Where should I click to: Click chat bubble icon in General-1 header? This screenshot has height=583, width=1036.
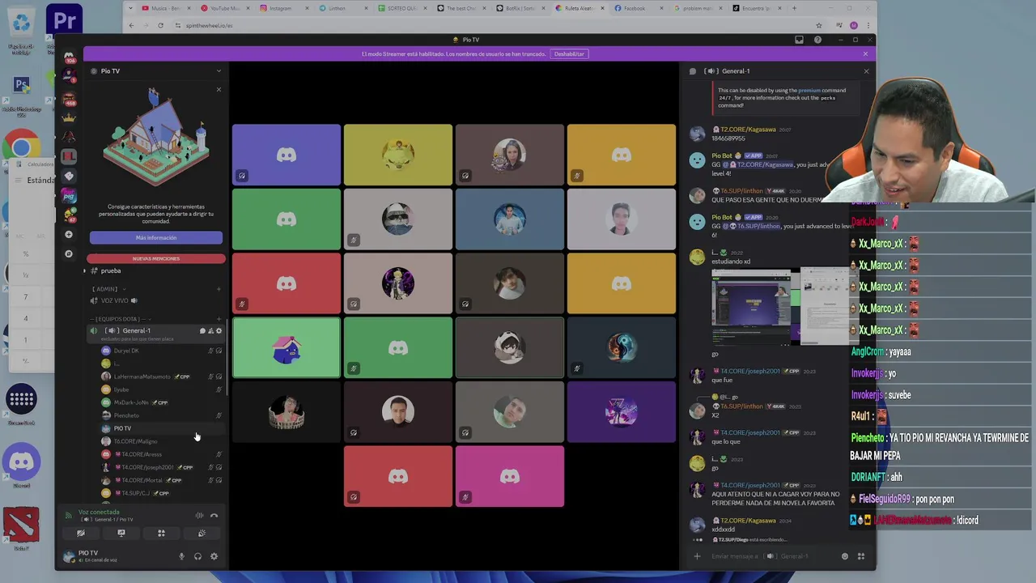693,71
